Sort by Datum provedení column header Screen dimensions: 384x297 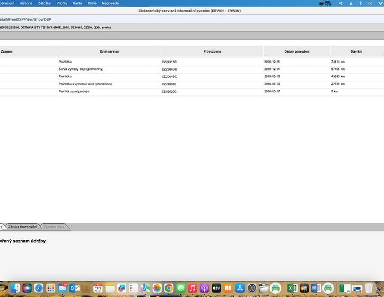(296, 51)
